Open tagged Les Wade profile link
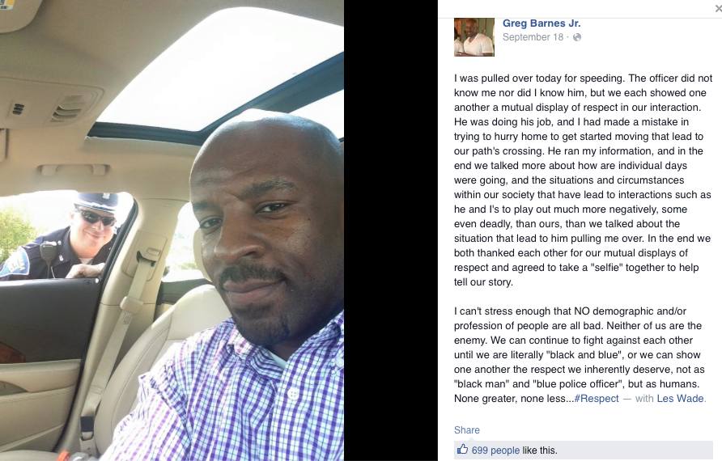 coord(680,399)
